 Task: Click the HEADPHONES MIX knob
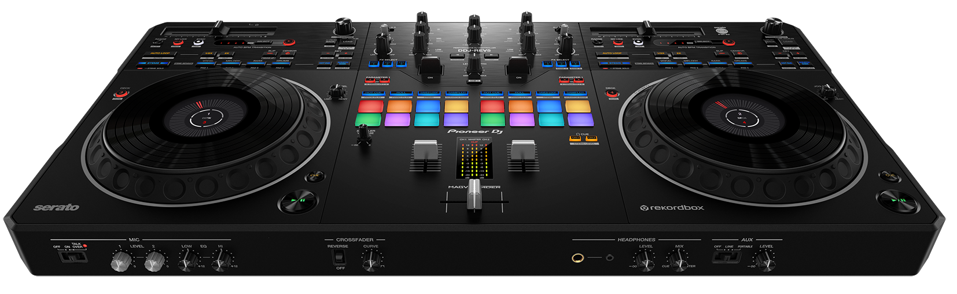679,263
